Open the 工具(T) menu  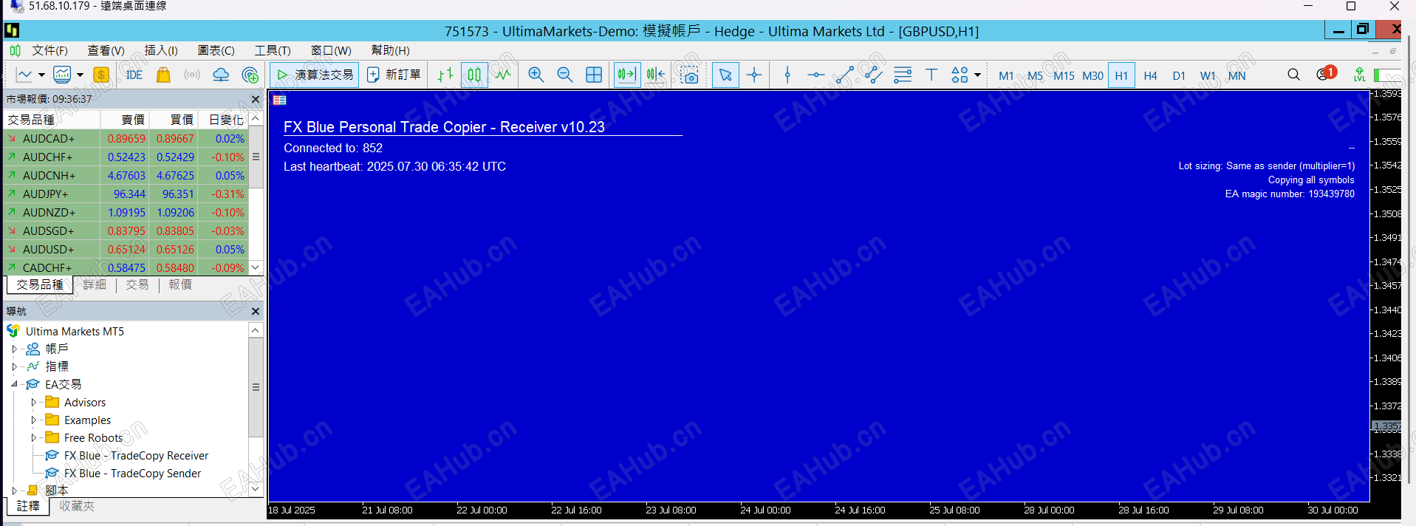tap(273, 50)
